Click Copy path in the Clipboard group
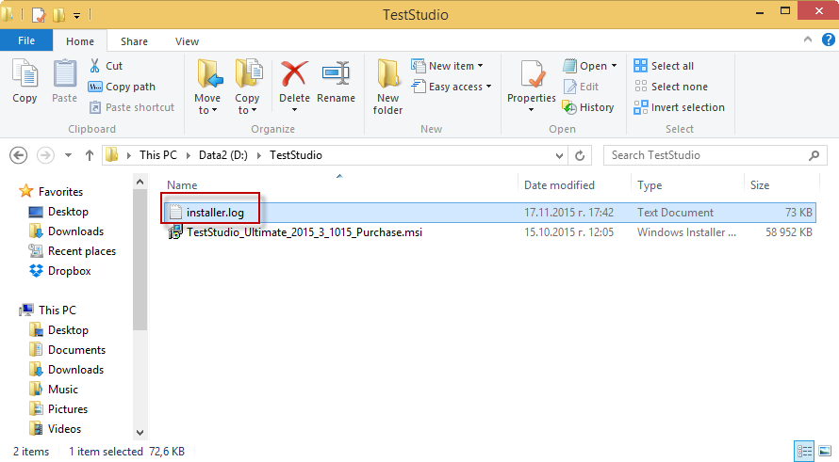 122,87
